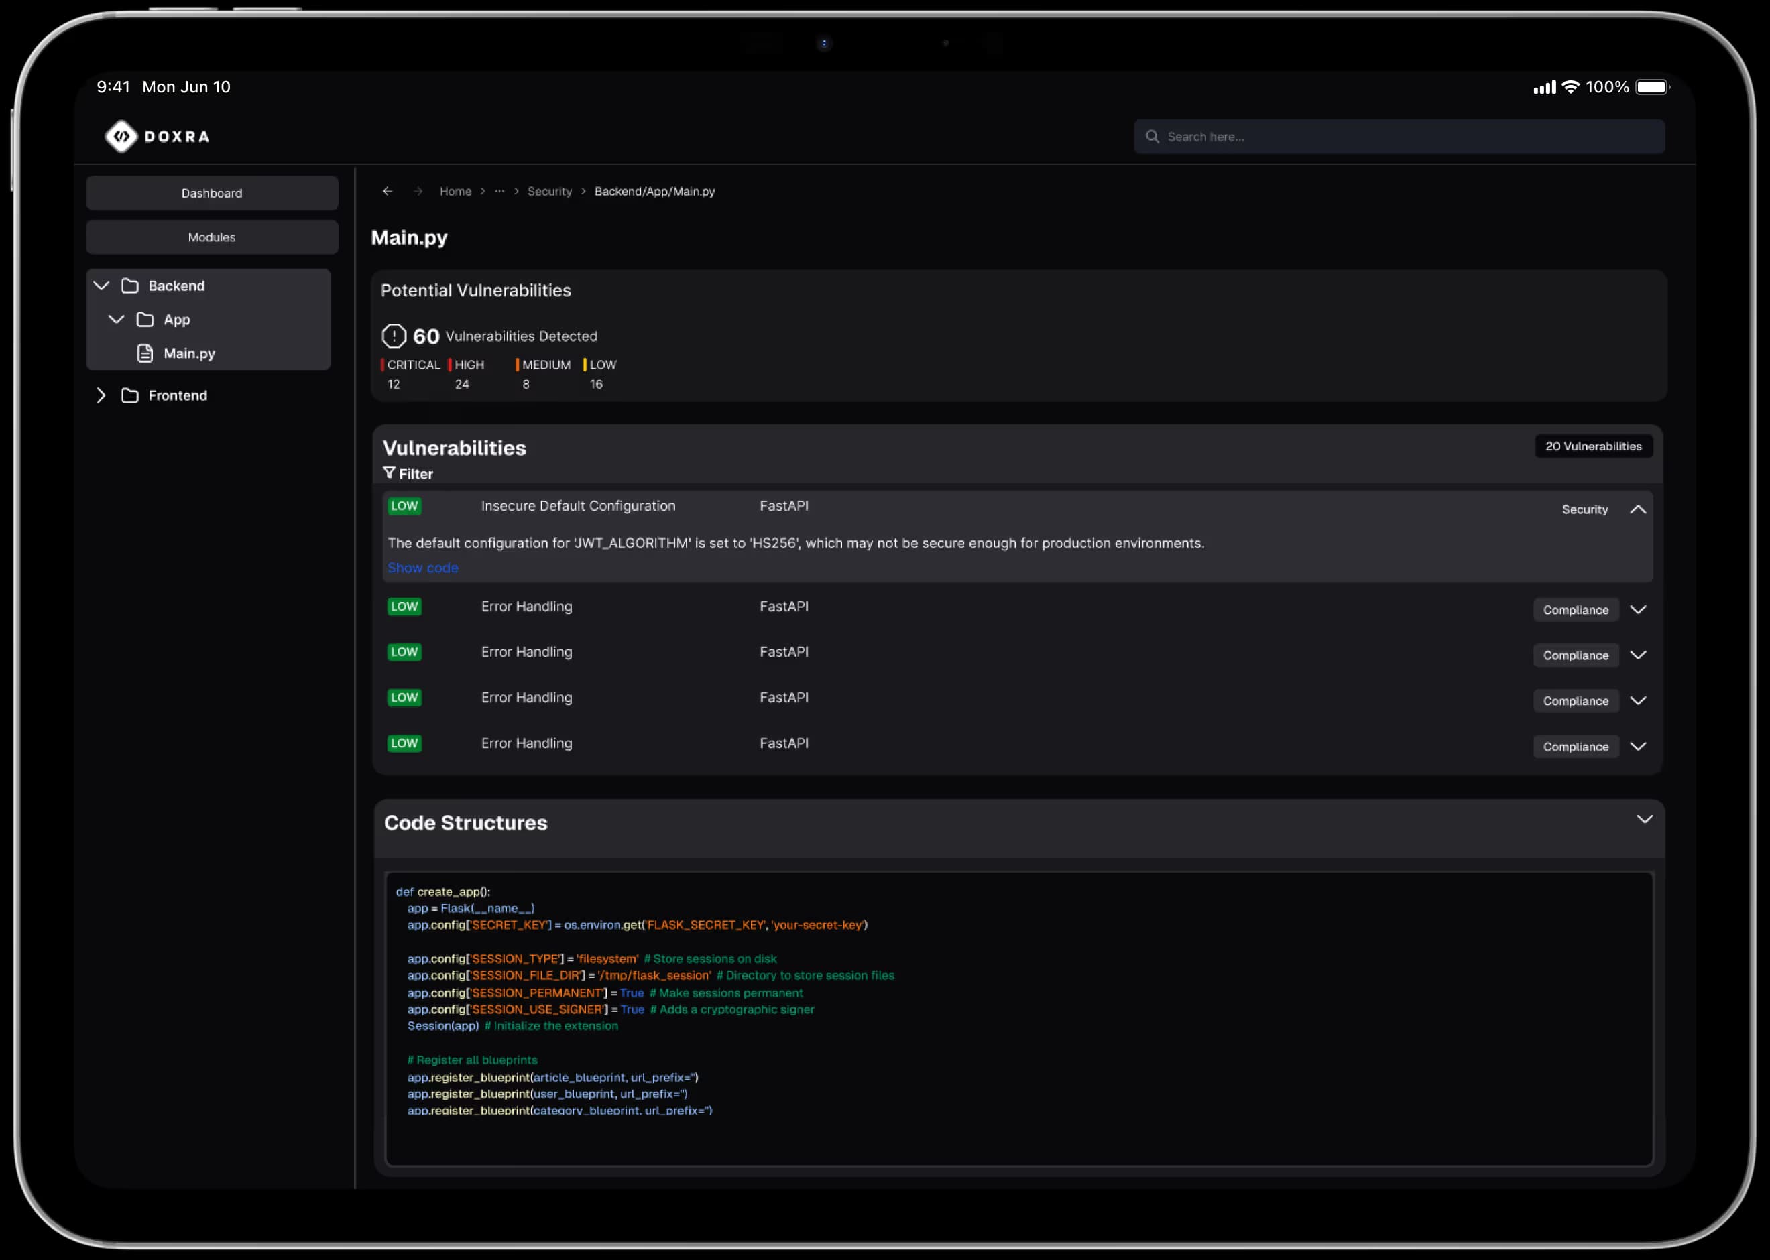Screen dimensions: 1770x1260
Task: Expand the first Error Handling vulnerability row
Action: [x=1639, y=610]
